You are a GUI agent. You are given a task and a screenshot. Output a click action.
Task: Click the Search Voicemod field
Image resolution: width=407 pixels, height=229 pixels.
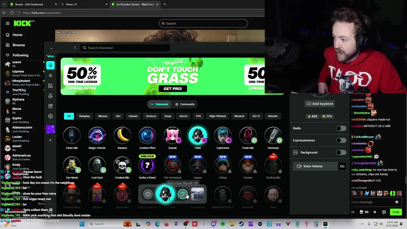(x=125, y=48)
